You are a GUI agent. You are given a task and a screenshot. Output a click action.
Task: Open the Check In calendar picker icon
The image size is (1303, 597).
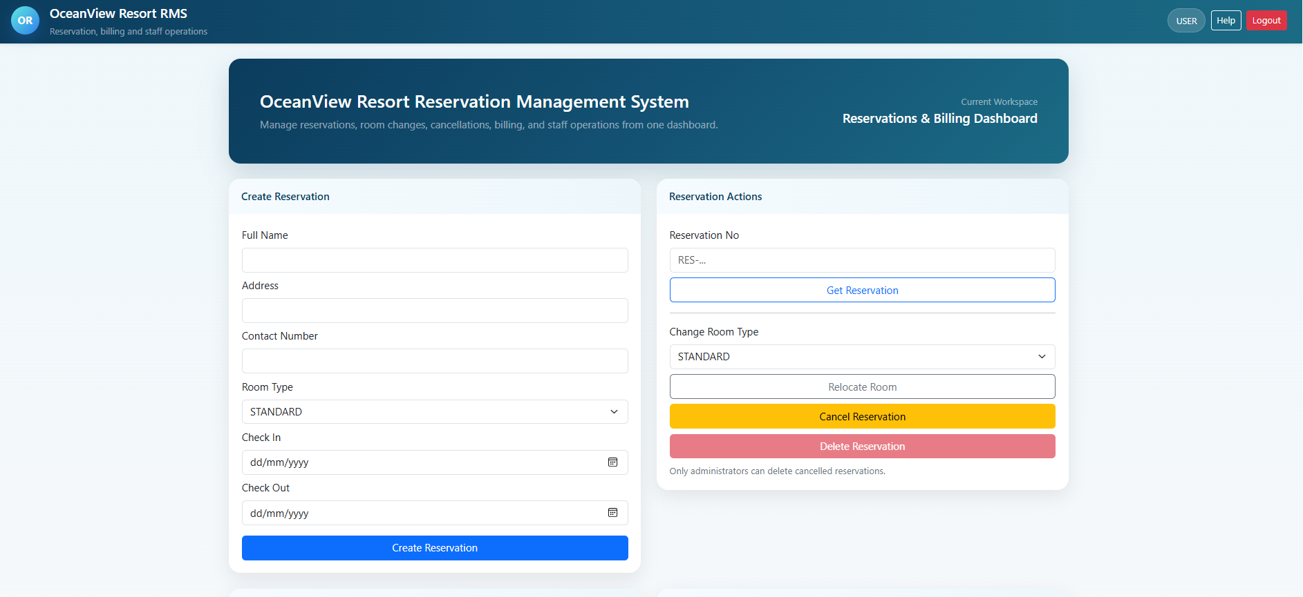tap(612, 462)
